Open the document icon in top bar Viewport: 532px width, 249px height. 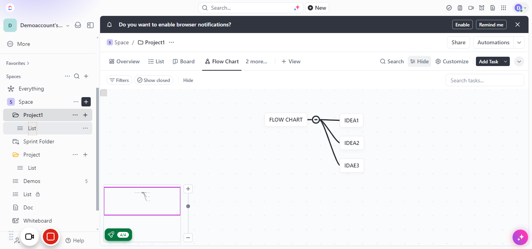[x=493, y=8]
